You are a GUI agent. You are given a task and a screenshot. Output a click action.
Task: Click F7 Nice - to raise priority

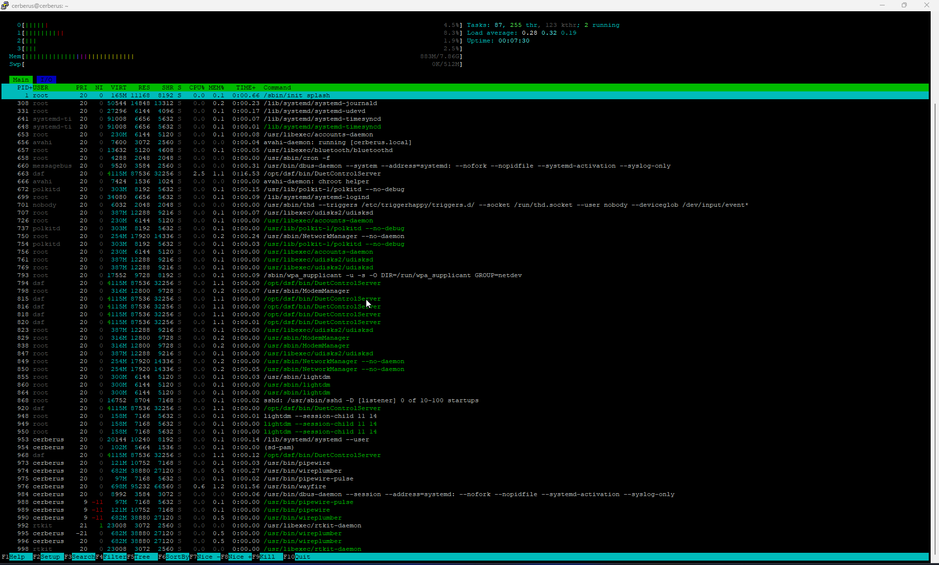pyautogui.click(x=205, y=557)
